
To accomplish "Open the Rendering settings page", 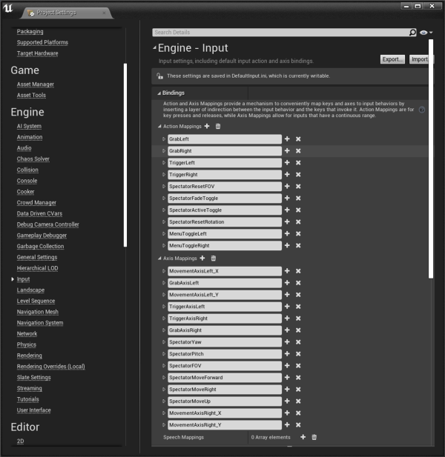I will [x=29, y=356].
